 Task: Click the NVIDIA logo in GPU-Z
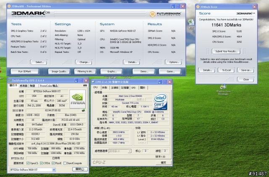[77, 99]
